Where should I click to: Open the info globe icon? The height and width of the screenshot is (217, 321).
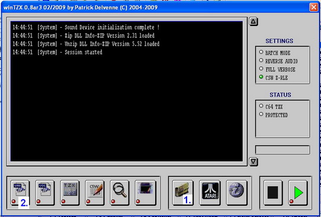[x=236, y=193]
